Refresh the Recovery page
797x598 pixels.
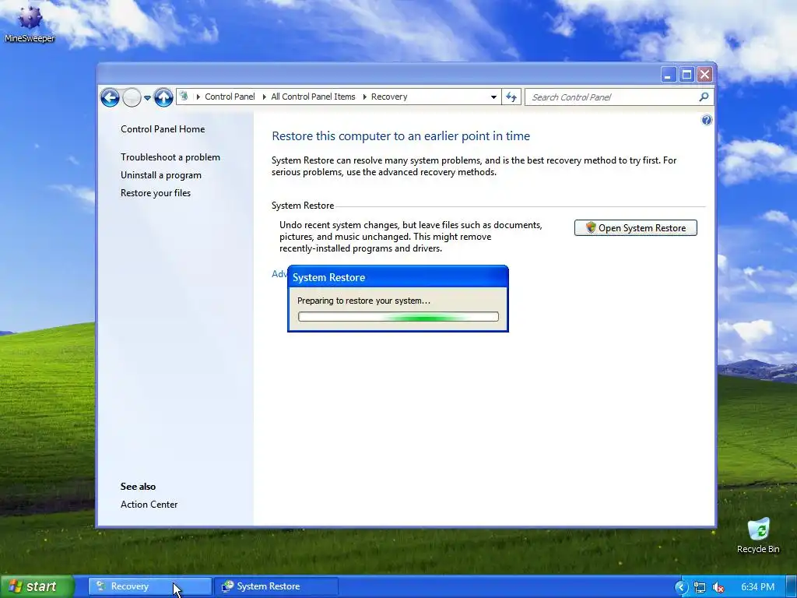pos(511,97)
